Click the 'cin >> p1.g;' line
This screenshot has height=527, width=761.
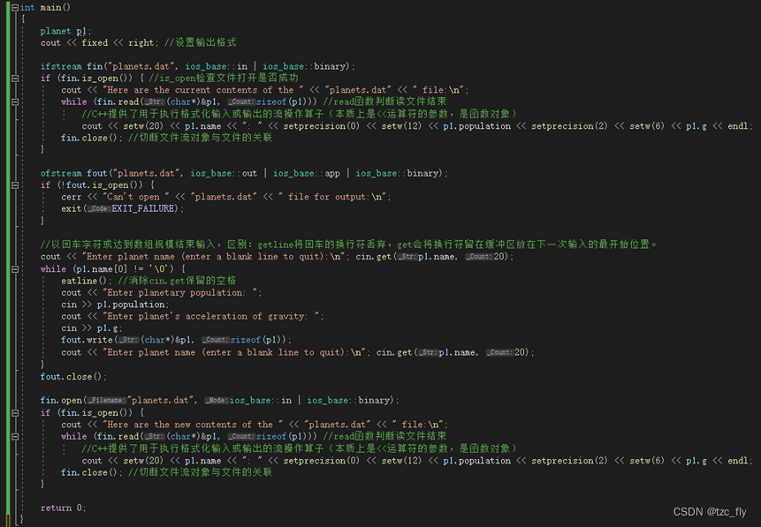(x=91, y=328)
